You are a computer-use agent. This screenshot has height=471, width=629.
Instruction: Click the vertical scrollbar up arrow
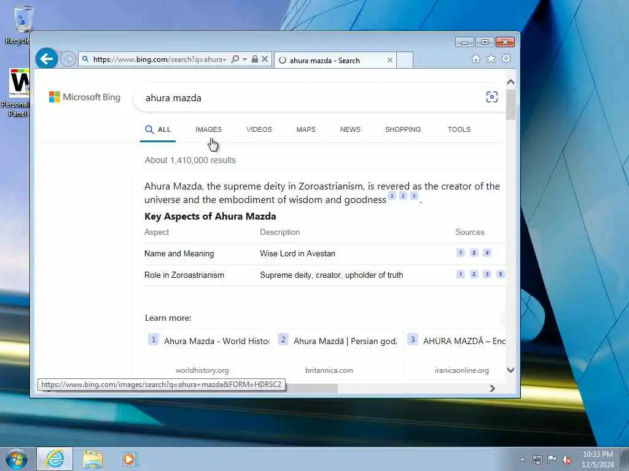[510, 82]
